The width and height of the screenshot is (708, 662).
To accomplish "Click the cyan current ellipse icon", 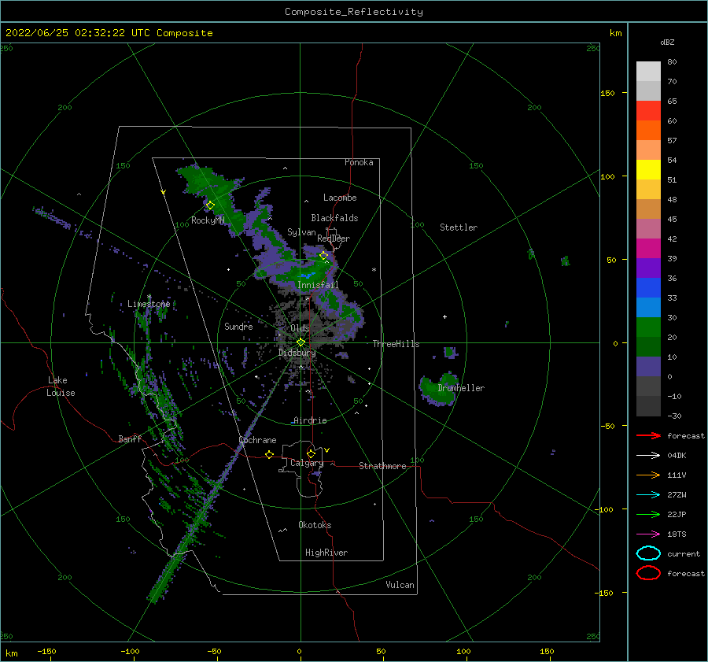I will click(x=648, y=553).
